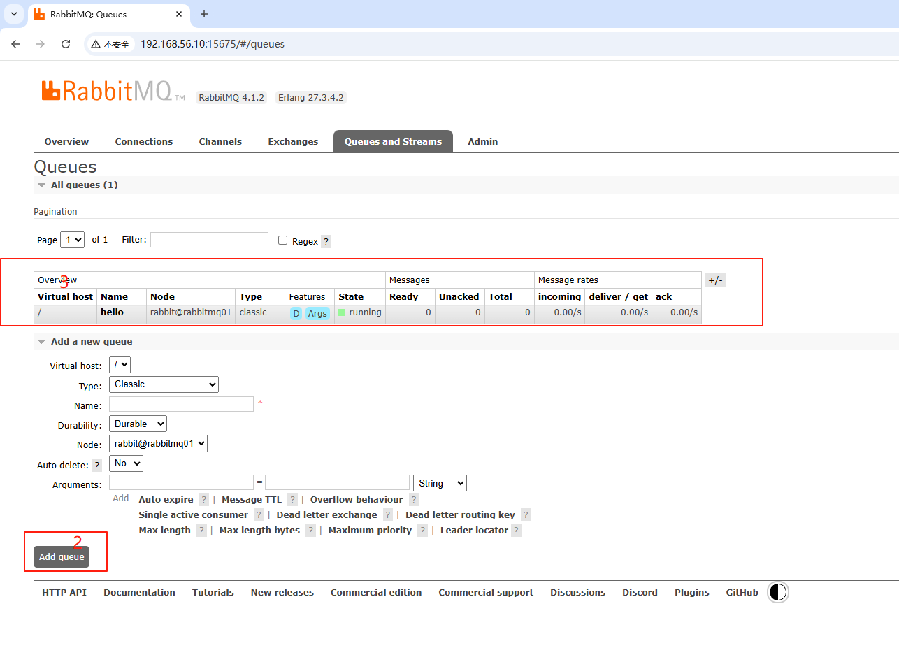899x648 pixels.
Task: Open help for Dead letter exchange
Action: pyautogui.click(x=387, y=515)
